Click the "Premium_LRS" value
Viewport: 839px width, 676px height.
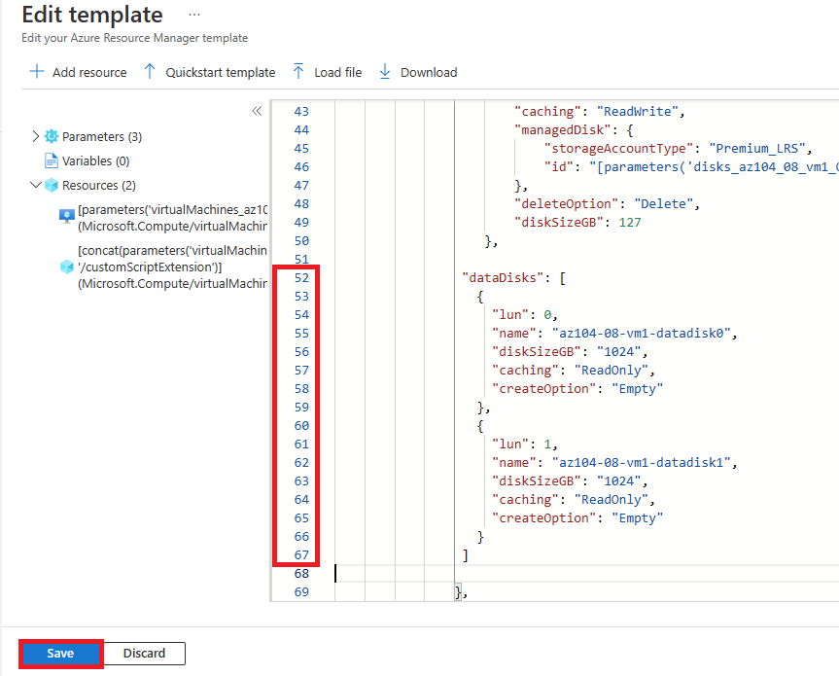(x=757, y=148)
